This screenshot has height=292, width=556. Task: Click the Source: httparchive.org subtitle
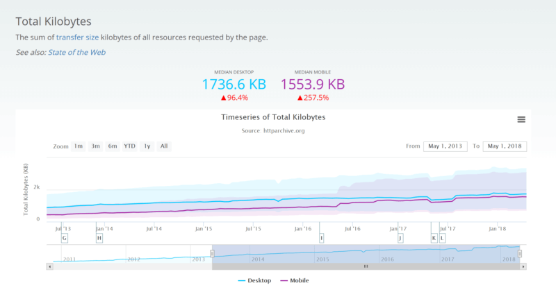point(273,131)
